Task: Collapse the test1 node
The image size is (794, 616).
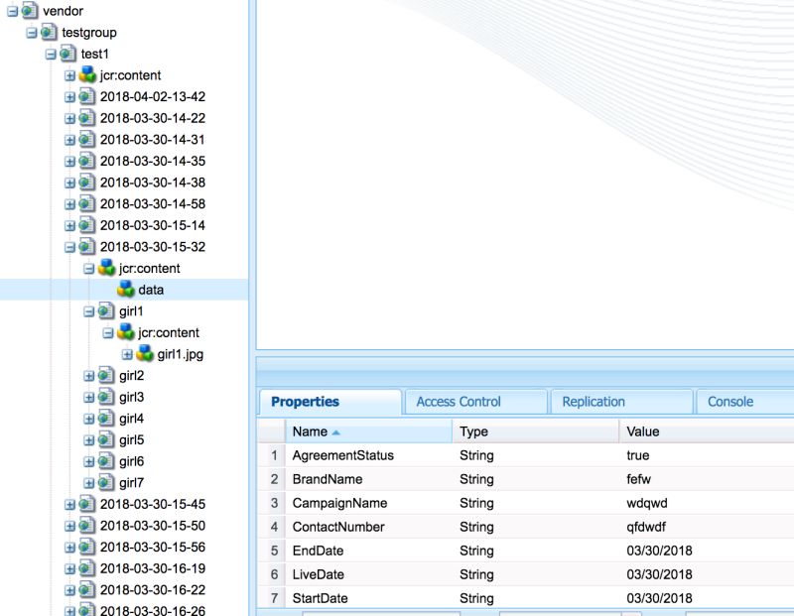Action: pyautogui.click(x=53, y=54)
